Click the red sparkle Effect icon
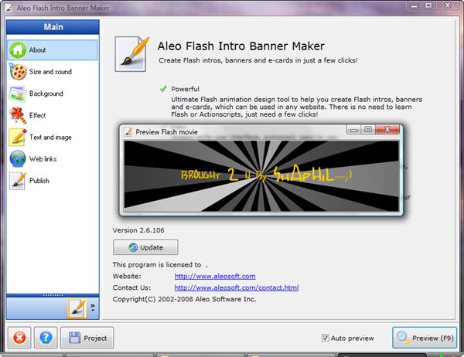464x357 pixels. point(17,115)
